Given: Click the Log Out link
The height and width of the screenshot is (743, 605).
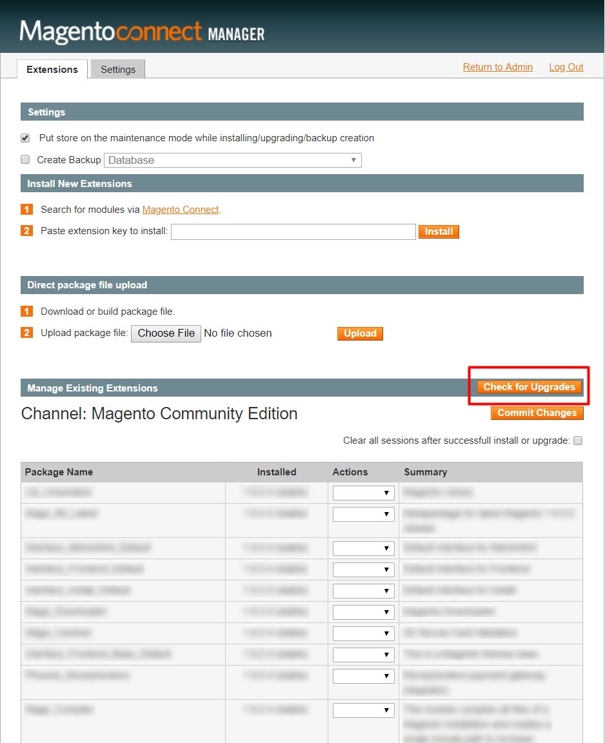Looking at the screenshot, I should pos(566,67).
